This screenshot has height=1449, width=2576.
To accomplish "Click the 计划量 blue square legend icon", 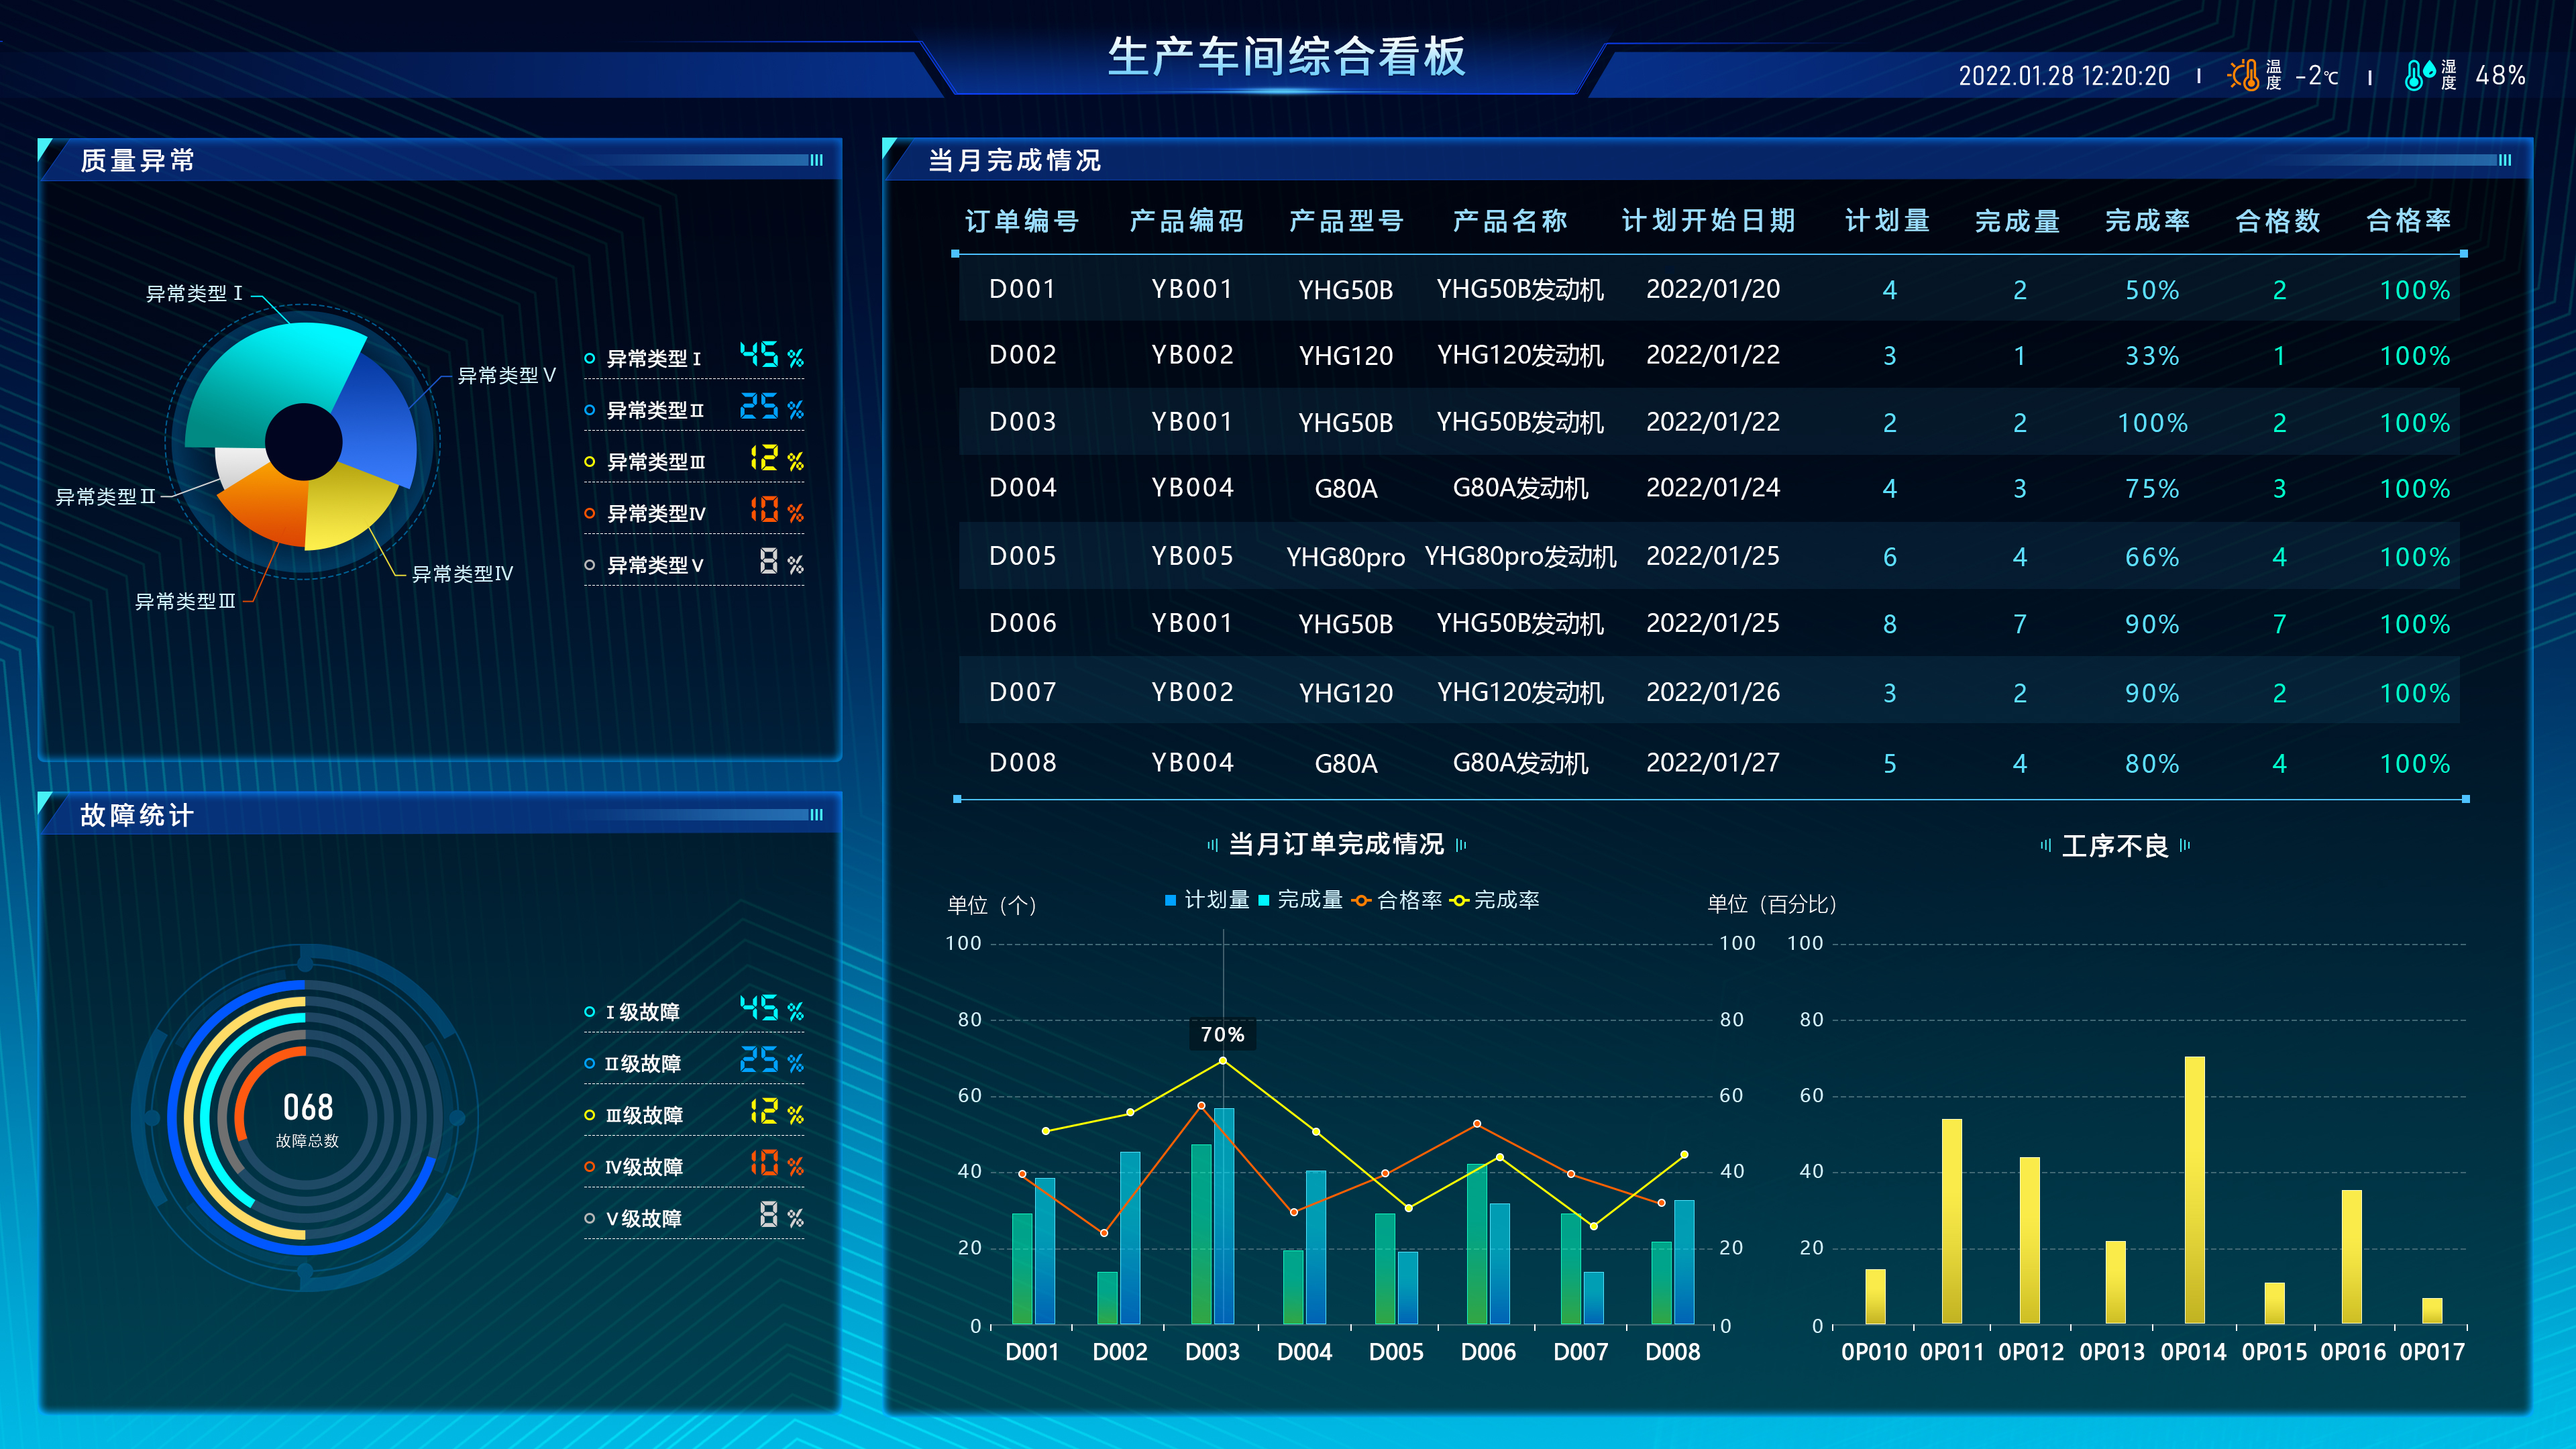I will click(1172, 901).
